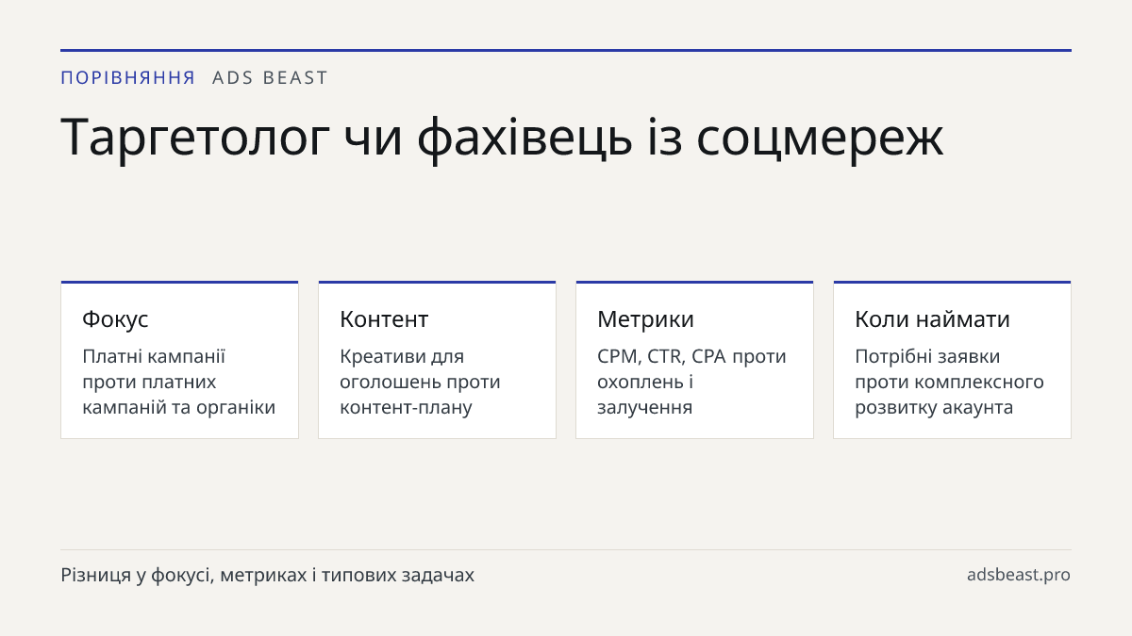Click the Потрібні заявки description text

949,382
